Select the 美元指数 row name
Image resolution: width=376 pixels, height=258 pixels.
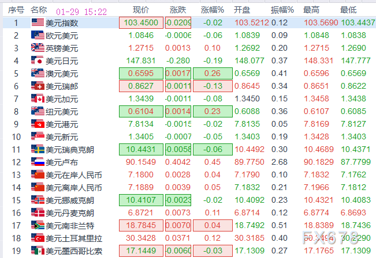point(62,23)
